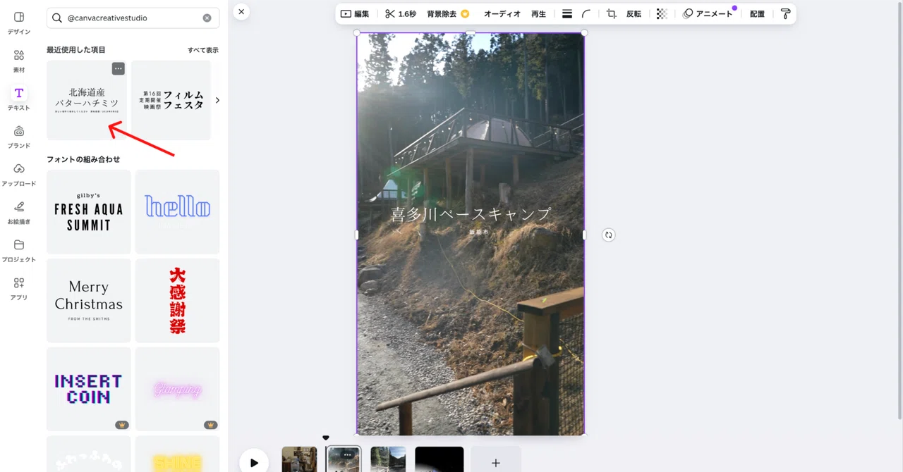Open the プロジェクト (Projects) sidebar tab
This screenshot has height=472, width=903.
click(x=18, y=251)
